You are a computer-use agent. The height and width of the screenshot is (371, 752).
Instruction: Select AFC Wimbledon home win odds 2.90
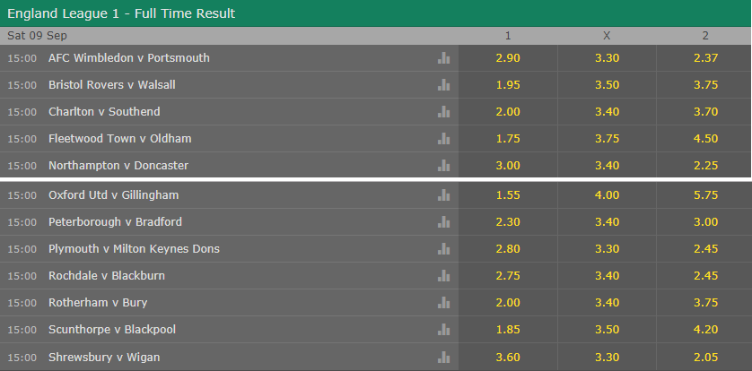(x=508, y=58)
